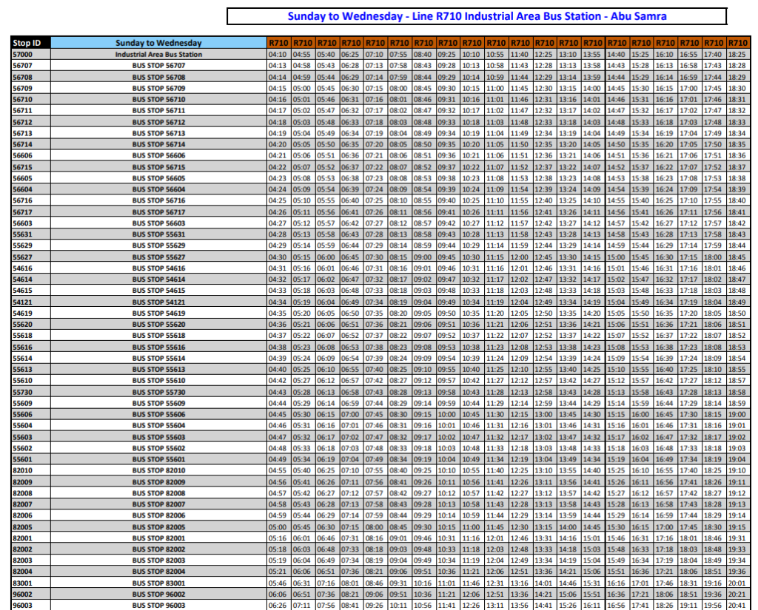Click the blue Sunday to Wednesday header cell
The image size is (758, 610).
158,43
